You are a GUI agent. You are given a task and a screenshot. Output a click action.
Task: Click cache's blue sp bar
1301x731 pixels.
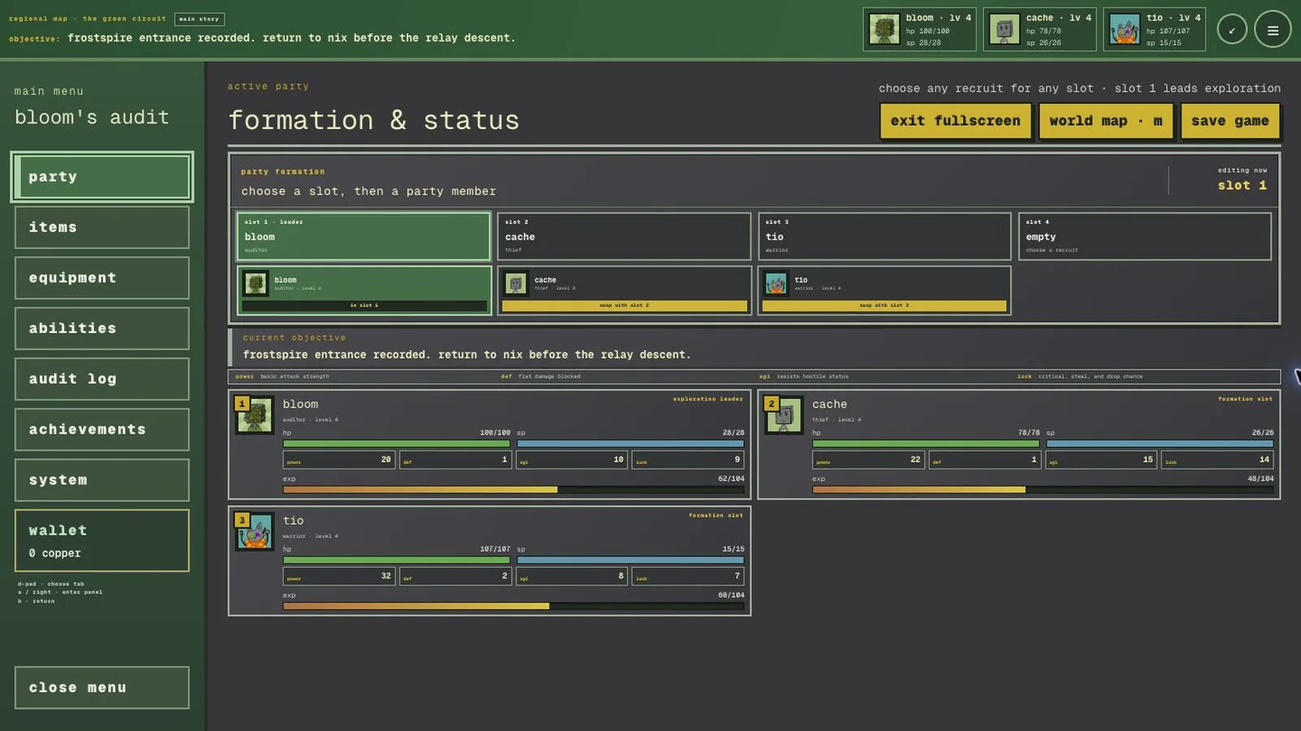point(1160,443)
